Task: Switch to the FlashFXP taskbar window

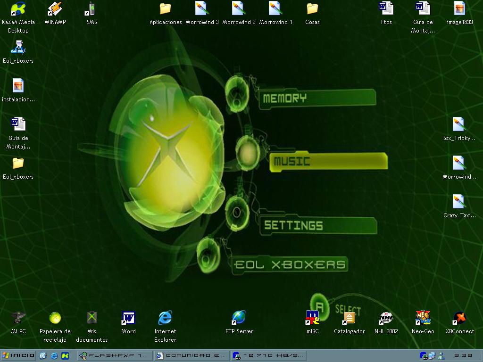Action: [x=114, y=355]
